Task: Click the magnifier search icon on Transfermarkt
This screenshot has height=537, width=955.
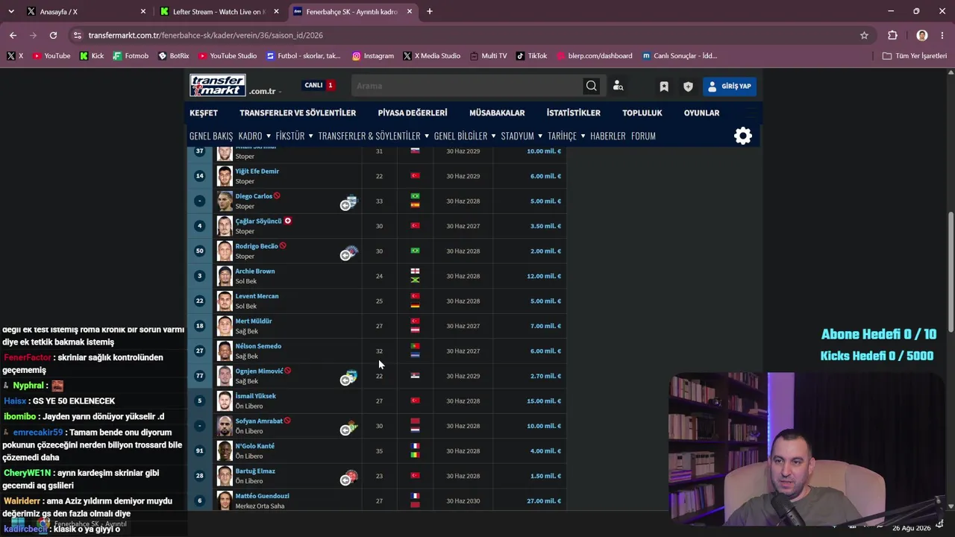Action: [x=592, y=86]
